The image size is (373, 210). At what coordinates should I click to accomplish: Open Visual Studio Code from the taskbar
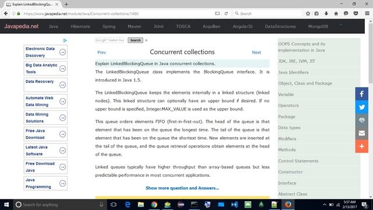pyautogui.click(x=234, y=205)
